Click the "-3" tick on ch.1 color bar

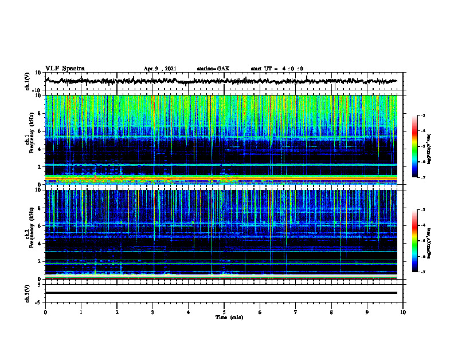point(422,116)
